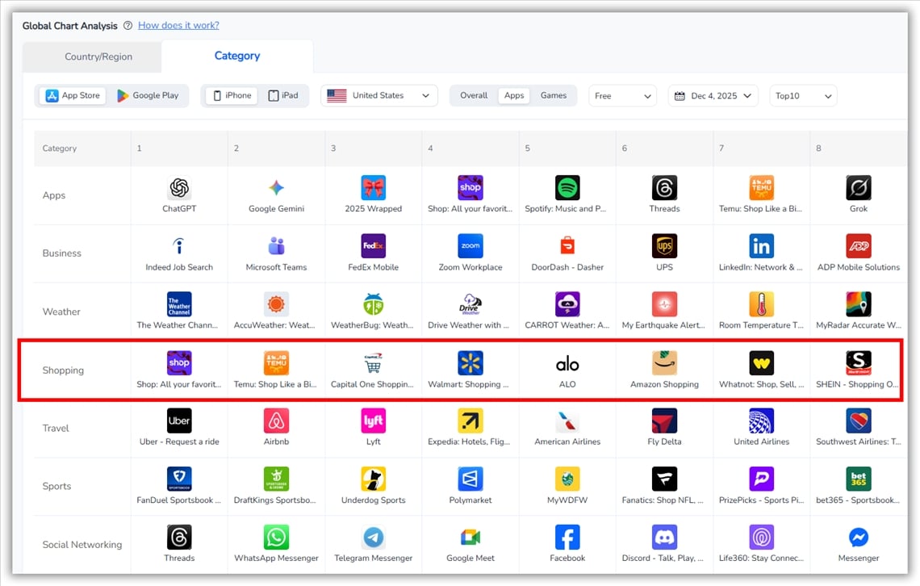Image resolution: width=920 pixels, height=586 pixels.
Task: Switch store to Google Play
Action: (148, 95)
